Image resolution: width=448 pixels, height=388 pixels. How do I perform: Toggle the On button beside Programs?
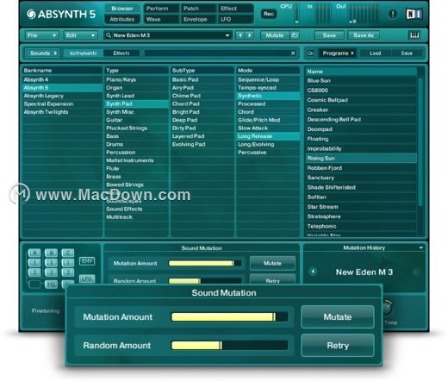pos(310,53)
